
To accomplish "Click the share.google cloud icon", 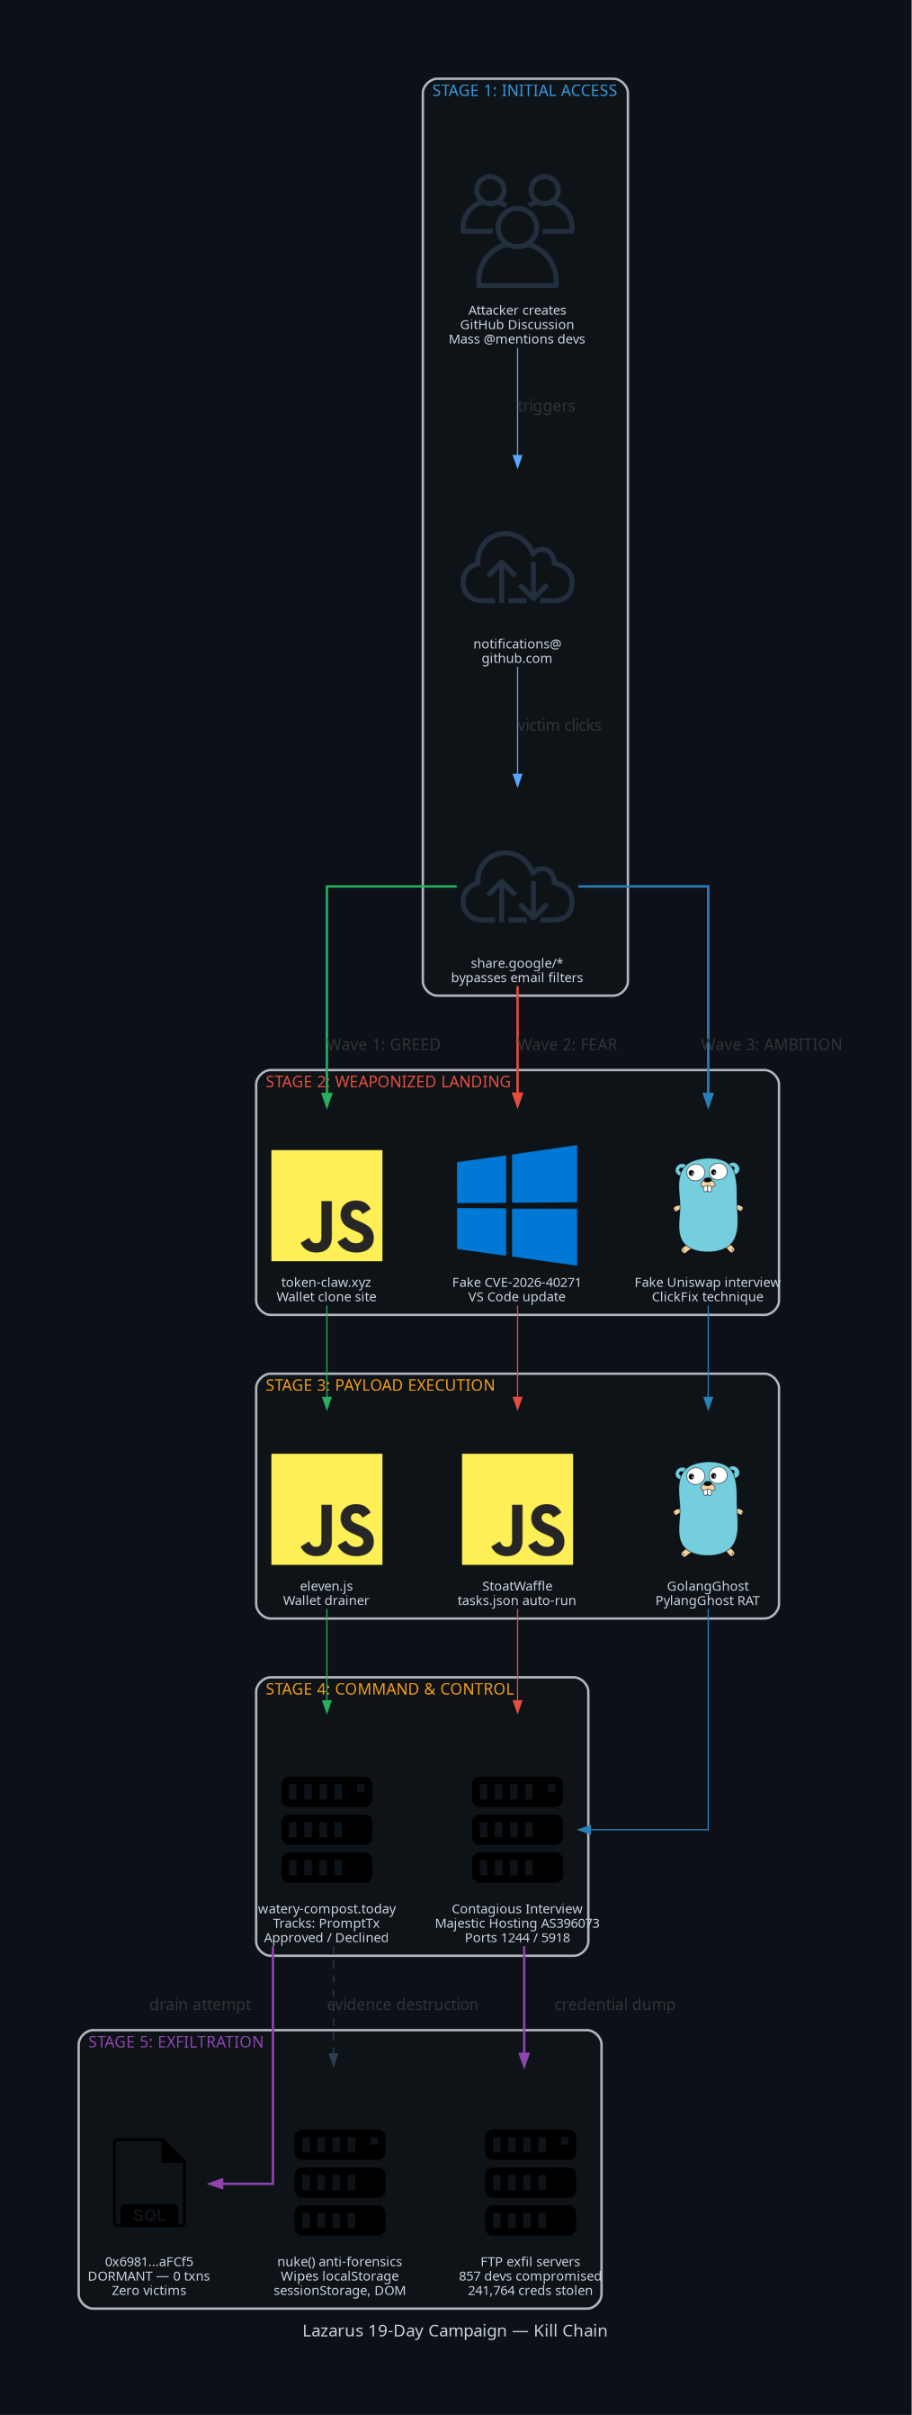I will [x=517, y=887].
